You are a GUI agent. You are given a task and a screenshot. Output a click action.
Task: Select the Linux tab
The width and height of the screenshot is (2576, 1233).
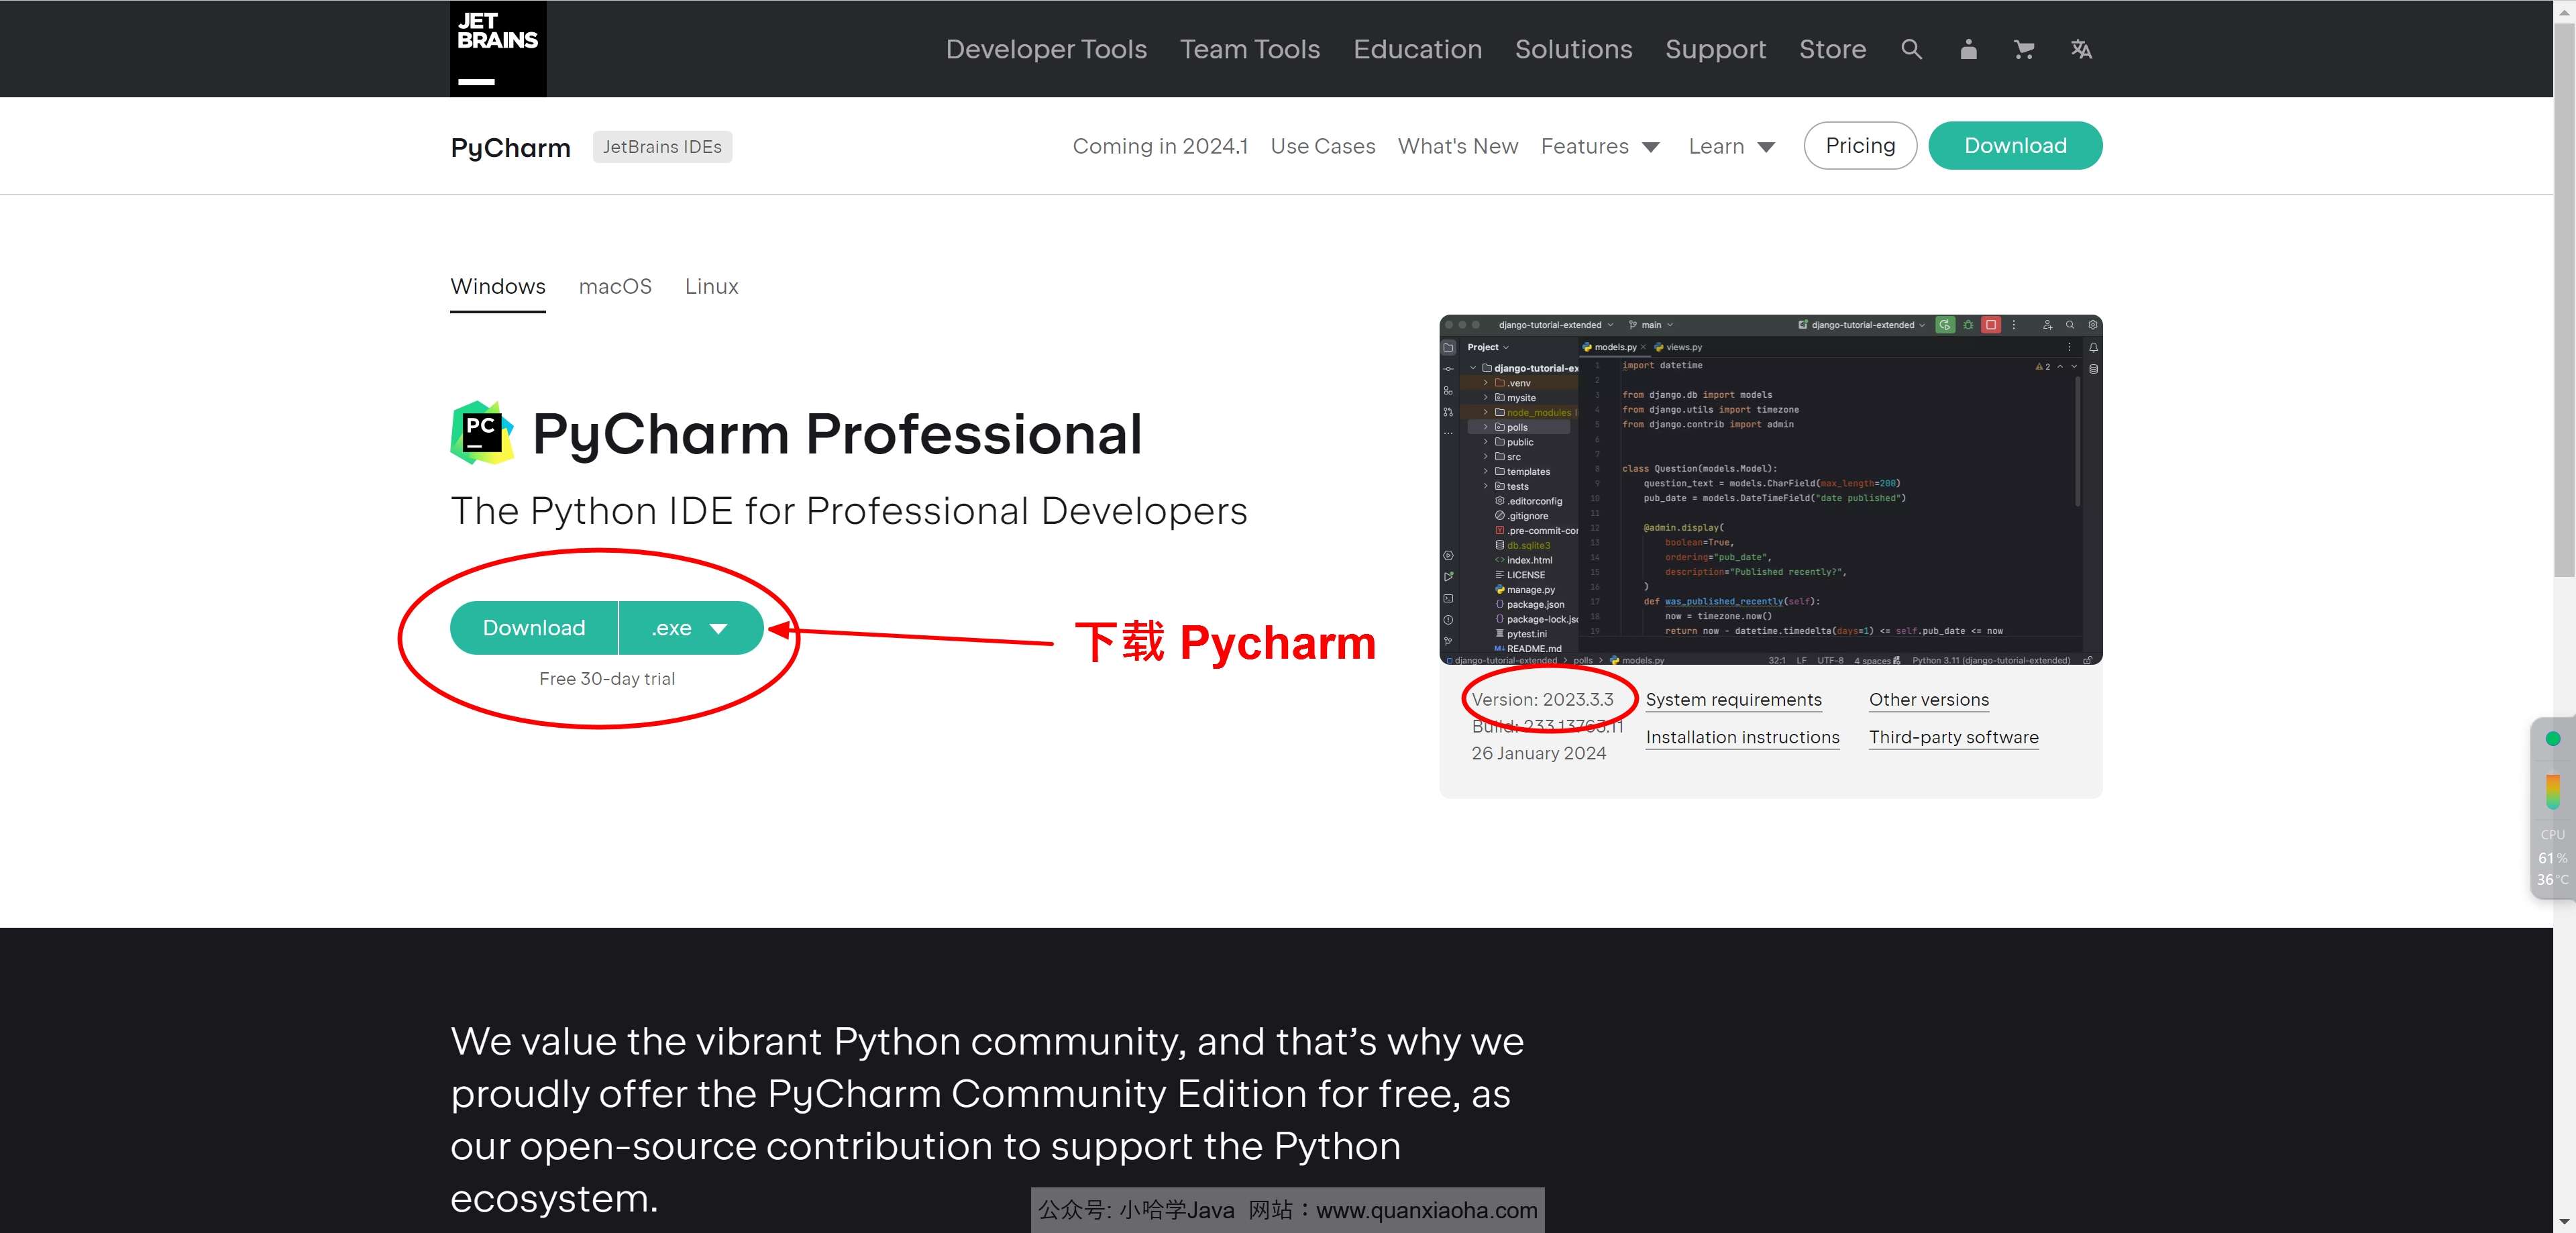click(x=711, y=287)
